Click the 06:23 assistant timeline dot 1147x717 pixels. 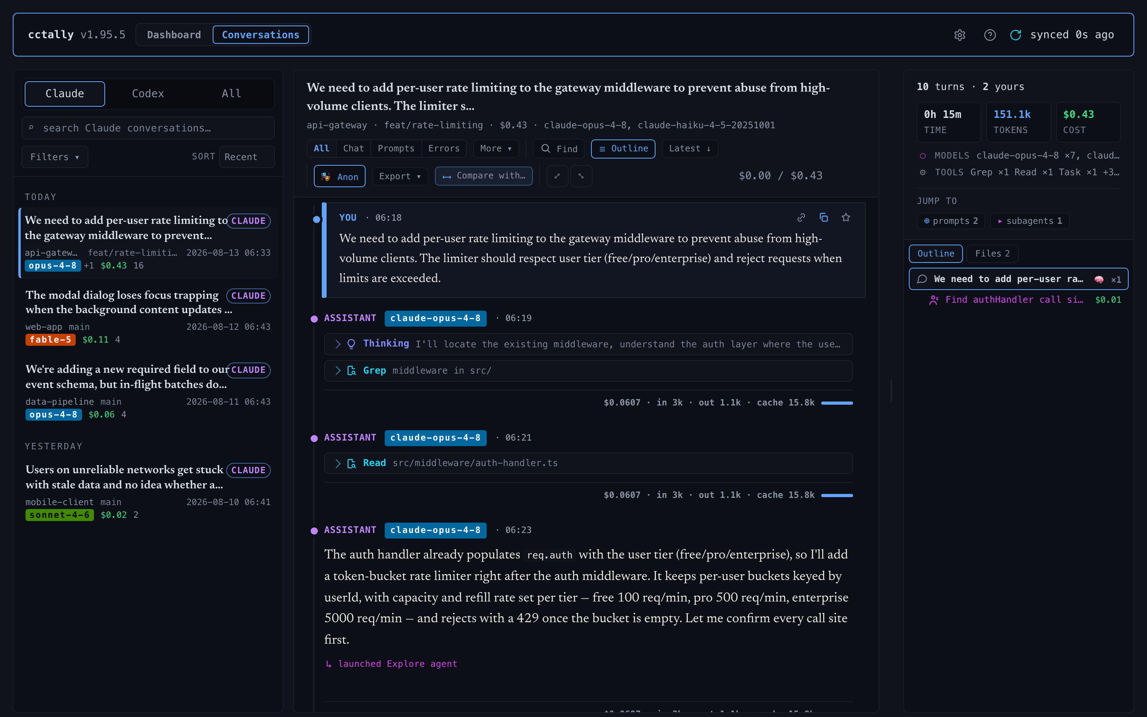pos(314,531)
